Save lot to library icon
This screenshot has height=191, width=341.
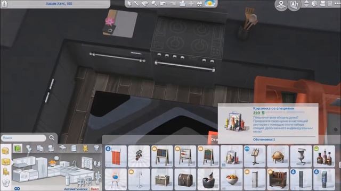click(182, 4)
